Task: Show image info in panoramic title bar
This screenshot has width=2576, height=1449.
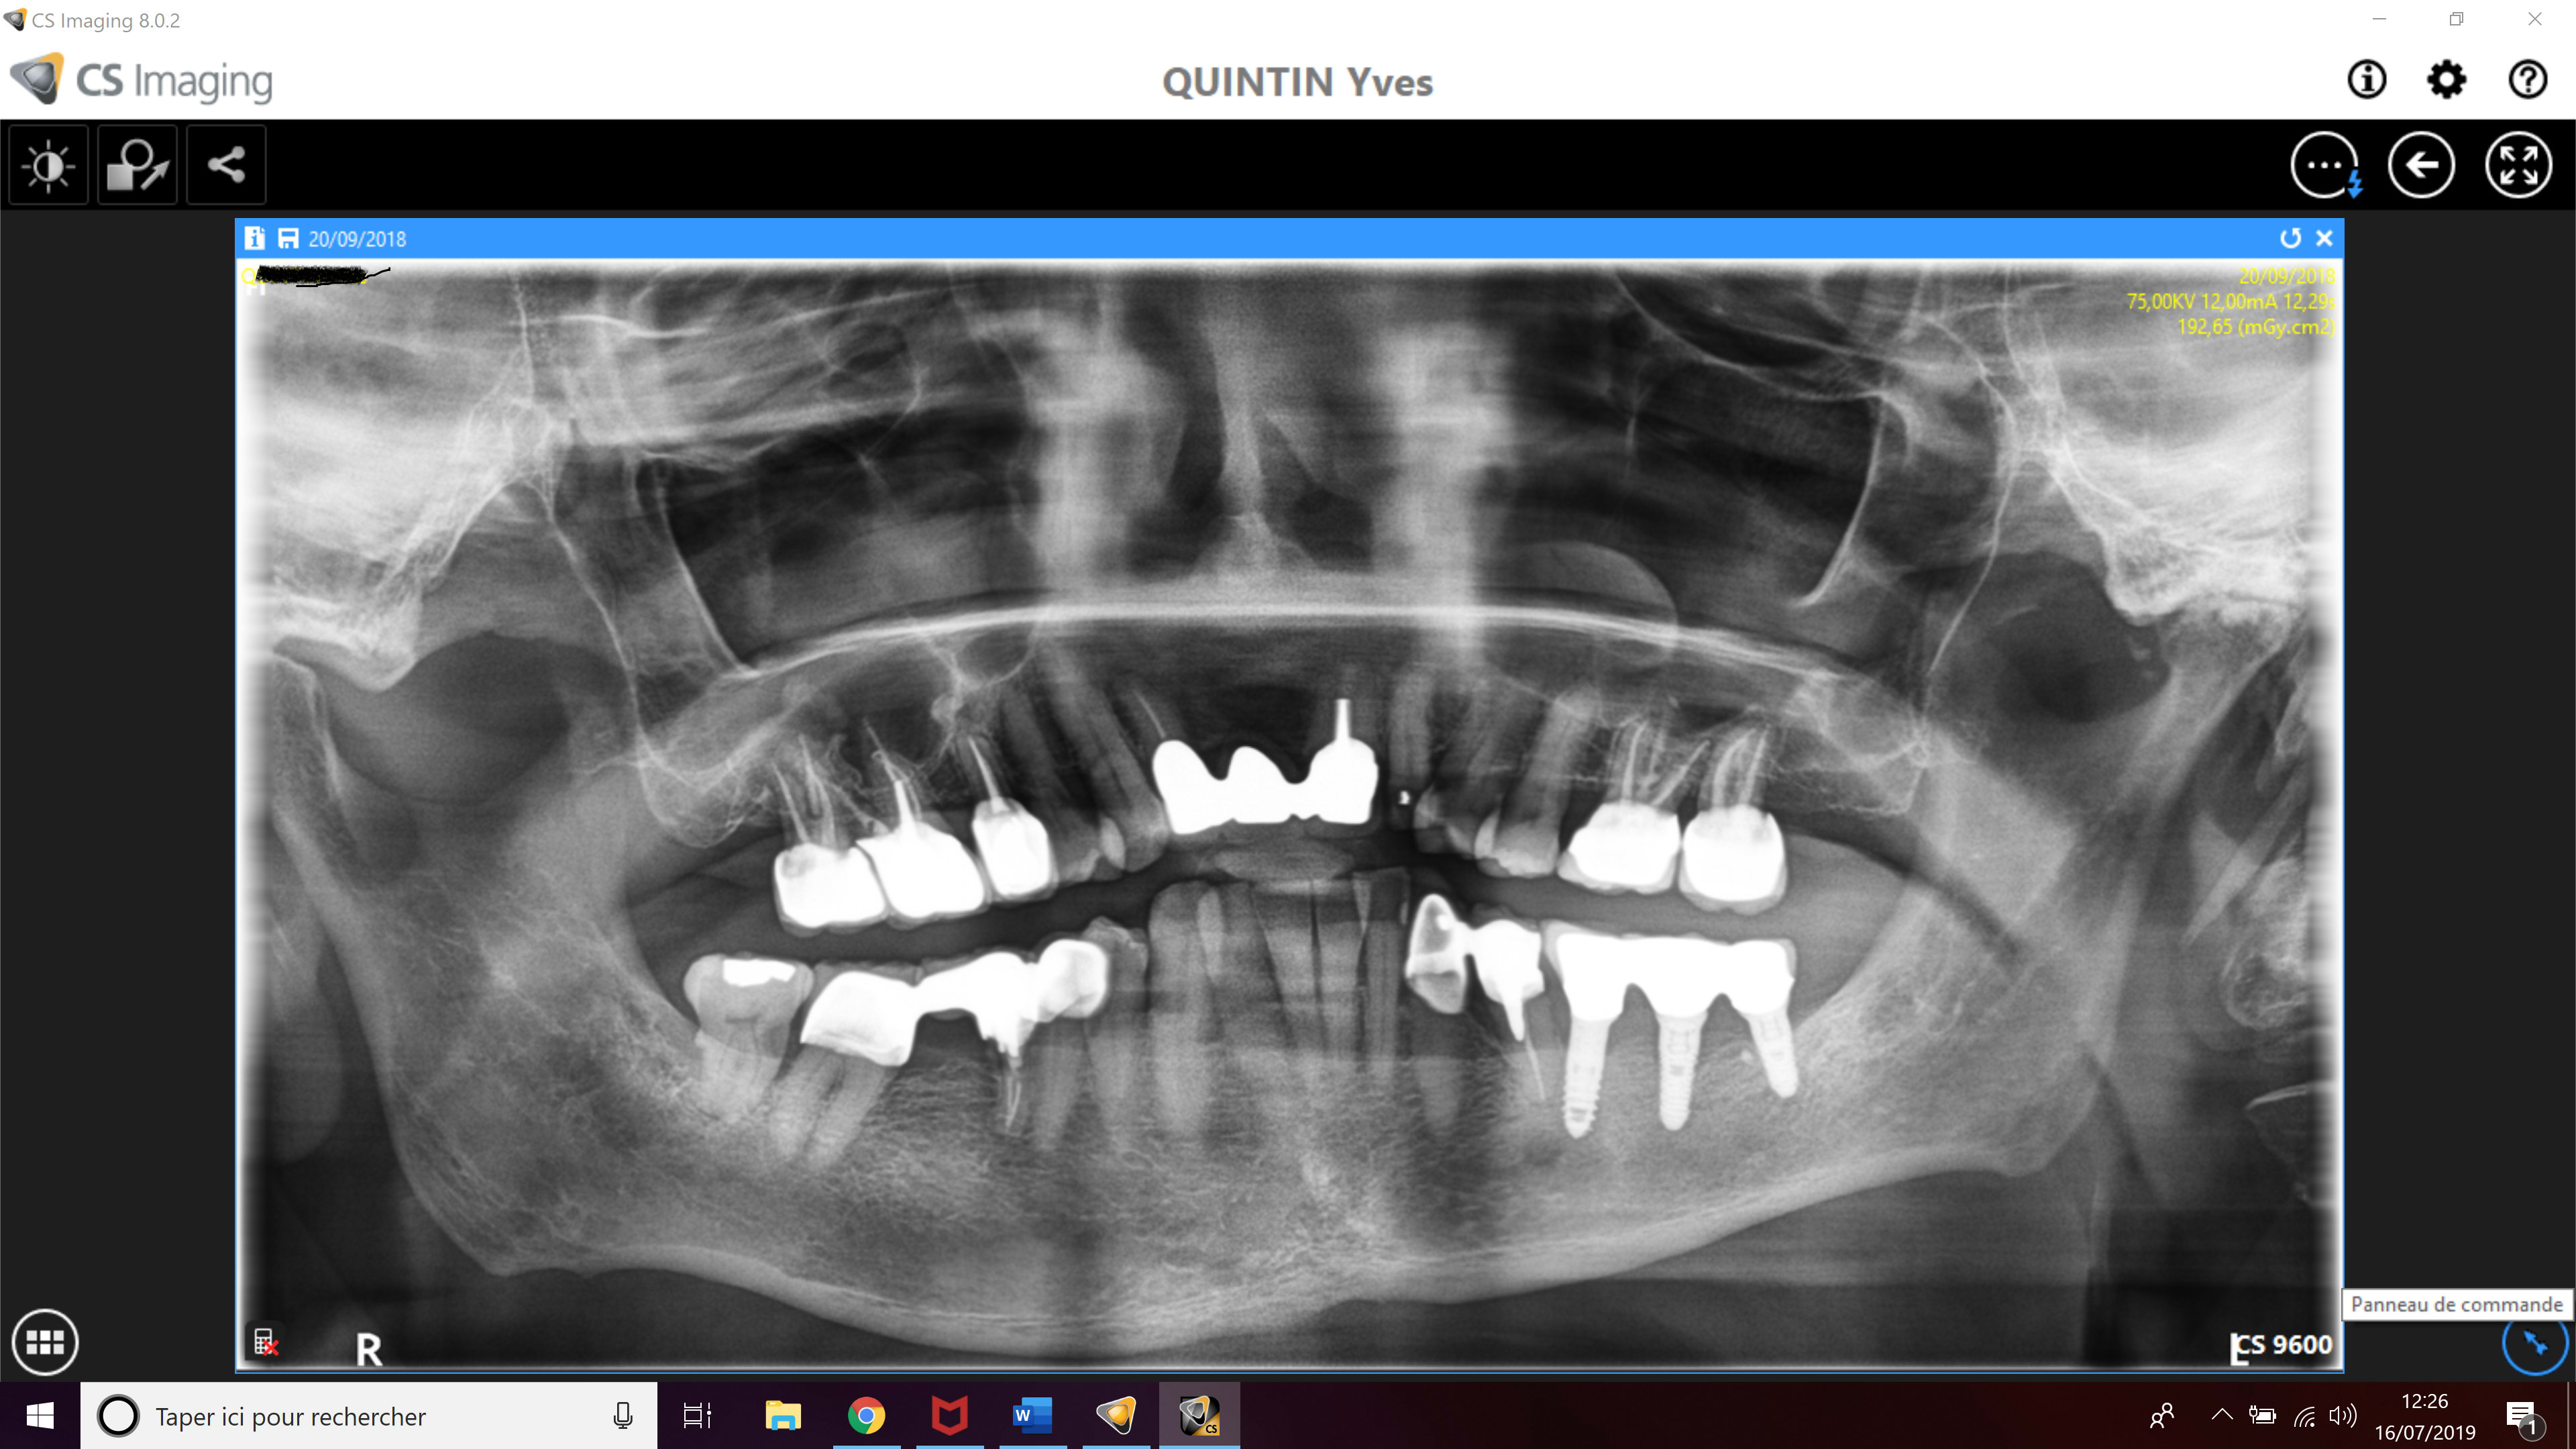Action: 255,238
